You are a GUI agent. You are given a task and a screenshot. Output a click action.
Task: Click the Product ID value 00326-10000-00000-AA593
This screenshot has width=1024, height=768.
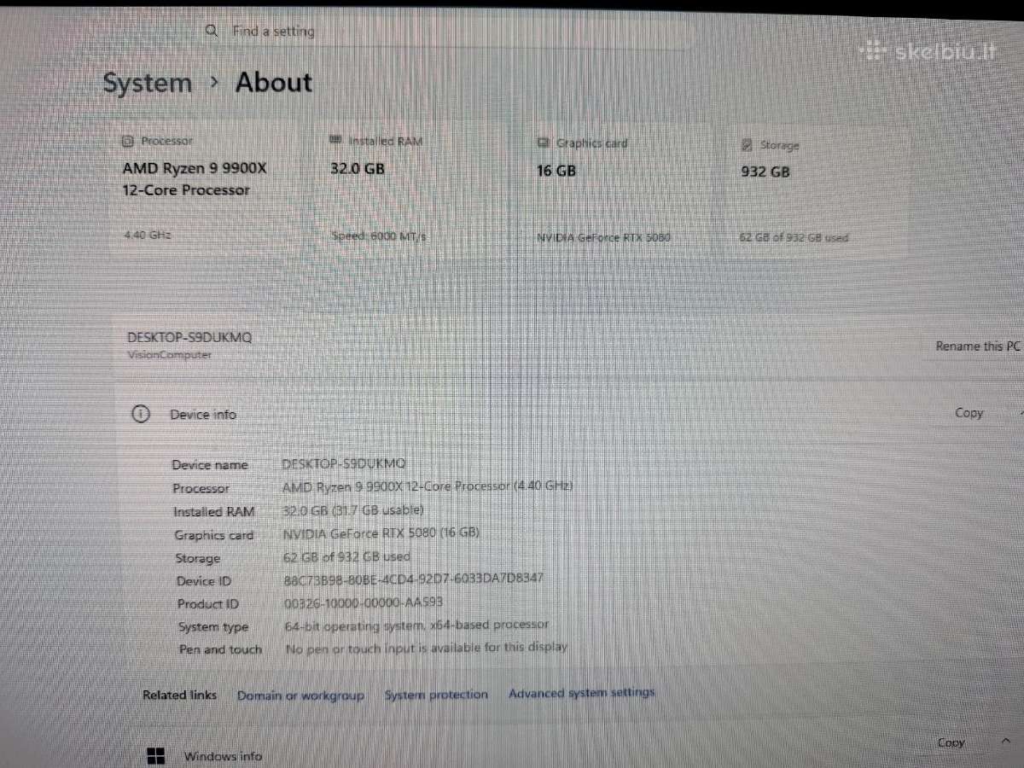pyautogui.click(x=364, y=602)
